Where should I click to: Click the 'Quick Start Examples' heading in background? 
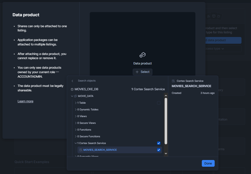tap(32, 162)
